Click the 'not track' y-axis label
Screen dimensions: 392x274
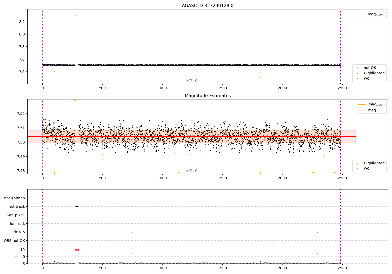tap(17, 207)
